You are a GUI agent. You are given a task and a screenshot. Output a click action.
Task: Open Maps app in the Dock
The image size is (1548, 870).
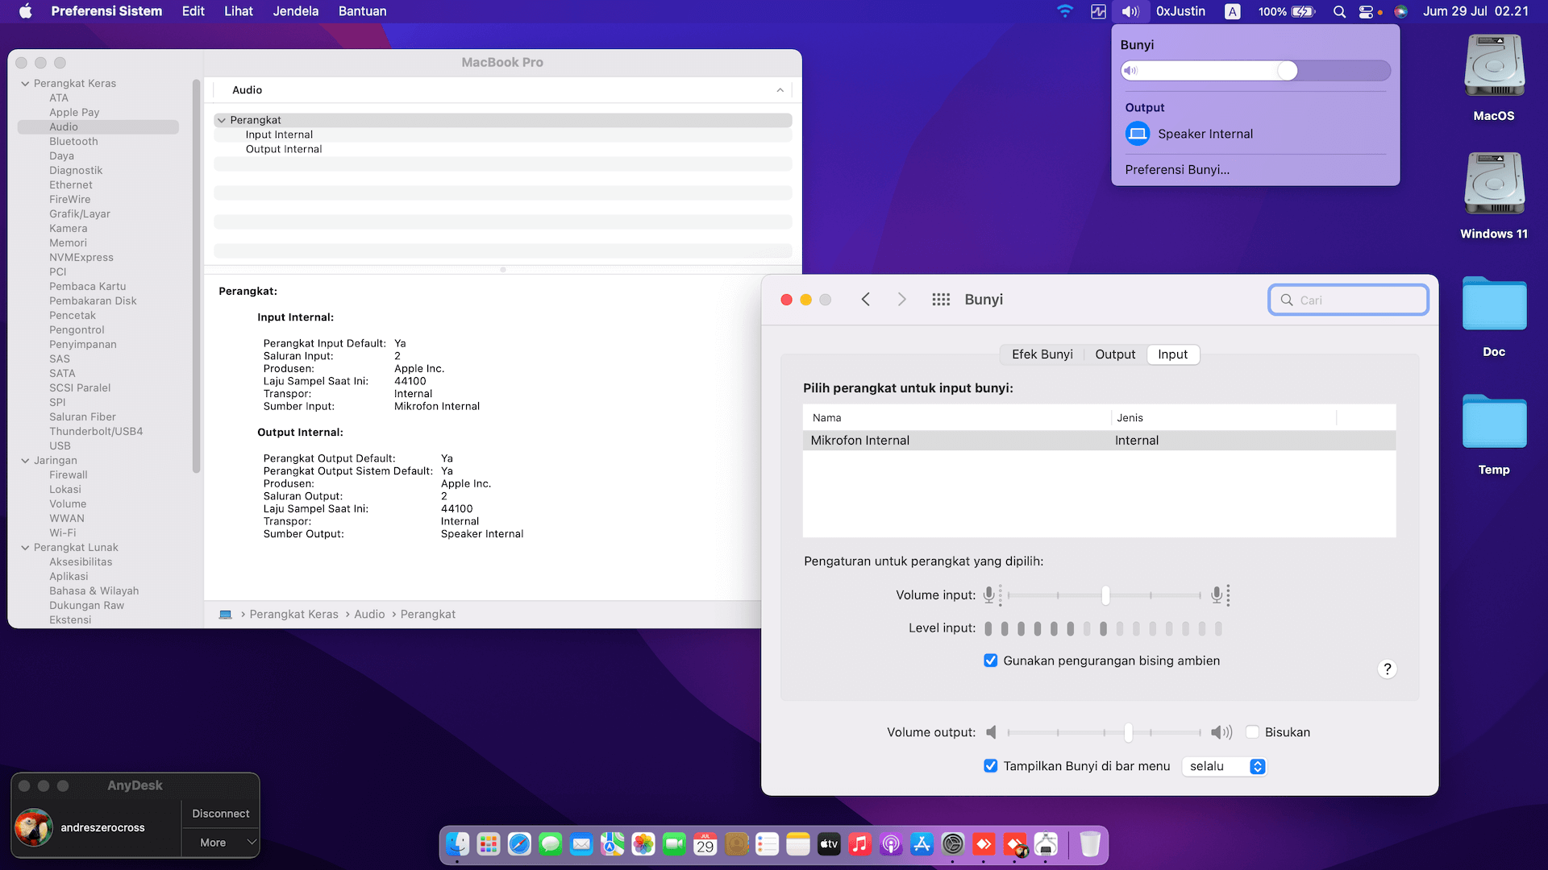coord(613,843)
